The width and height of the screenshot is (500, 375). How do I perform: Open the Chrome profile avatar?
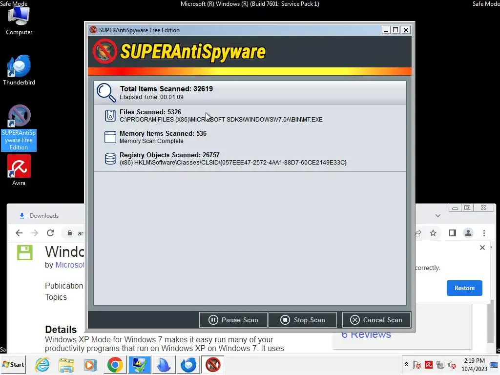coord(468,233)
